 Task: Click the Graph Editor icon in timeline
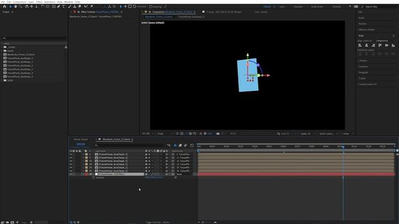[192, 145]
